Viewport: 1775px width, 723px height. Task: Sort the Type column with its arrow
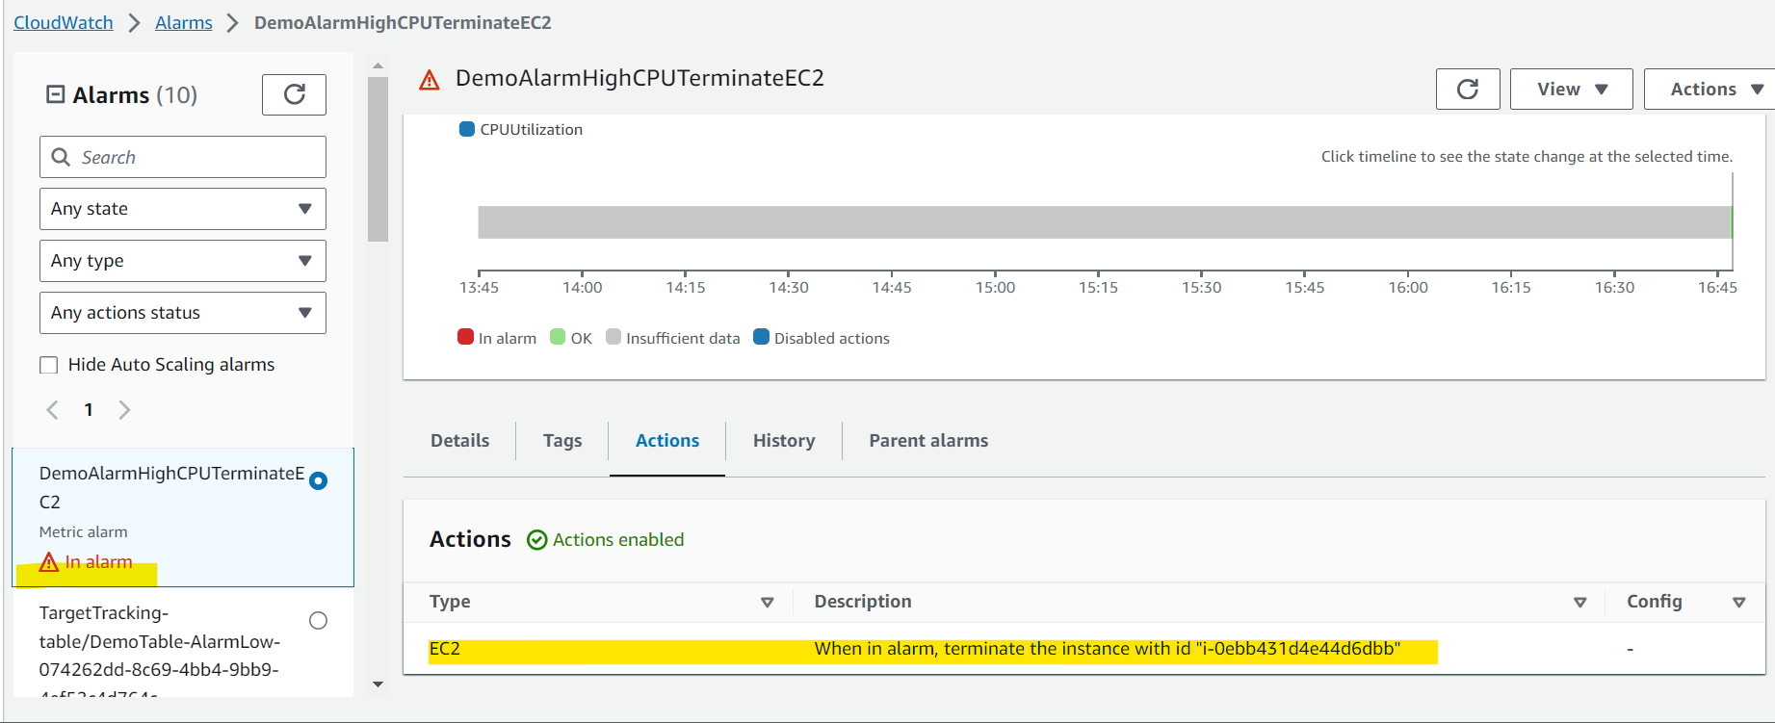click(x=768, y=603)
